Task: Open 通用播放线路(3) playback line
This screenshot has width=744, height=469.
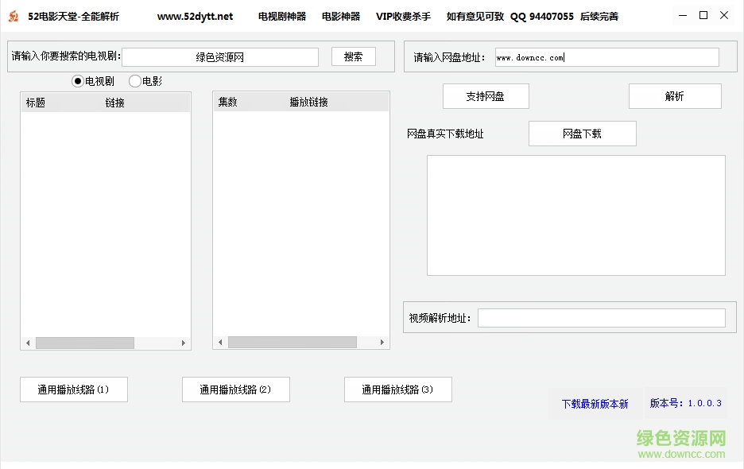Action: 397,390
